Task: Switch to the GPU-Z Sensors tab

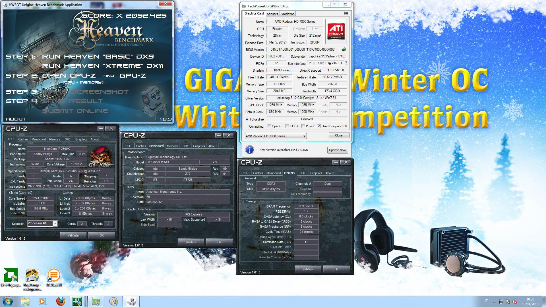Action: pyautogui.click(x=272, y=14)
